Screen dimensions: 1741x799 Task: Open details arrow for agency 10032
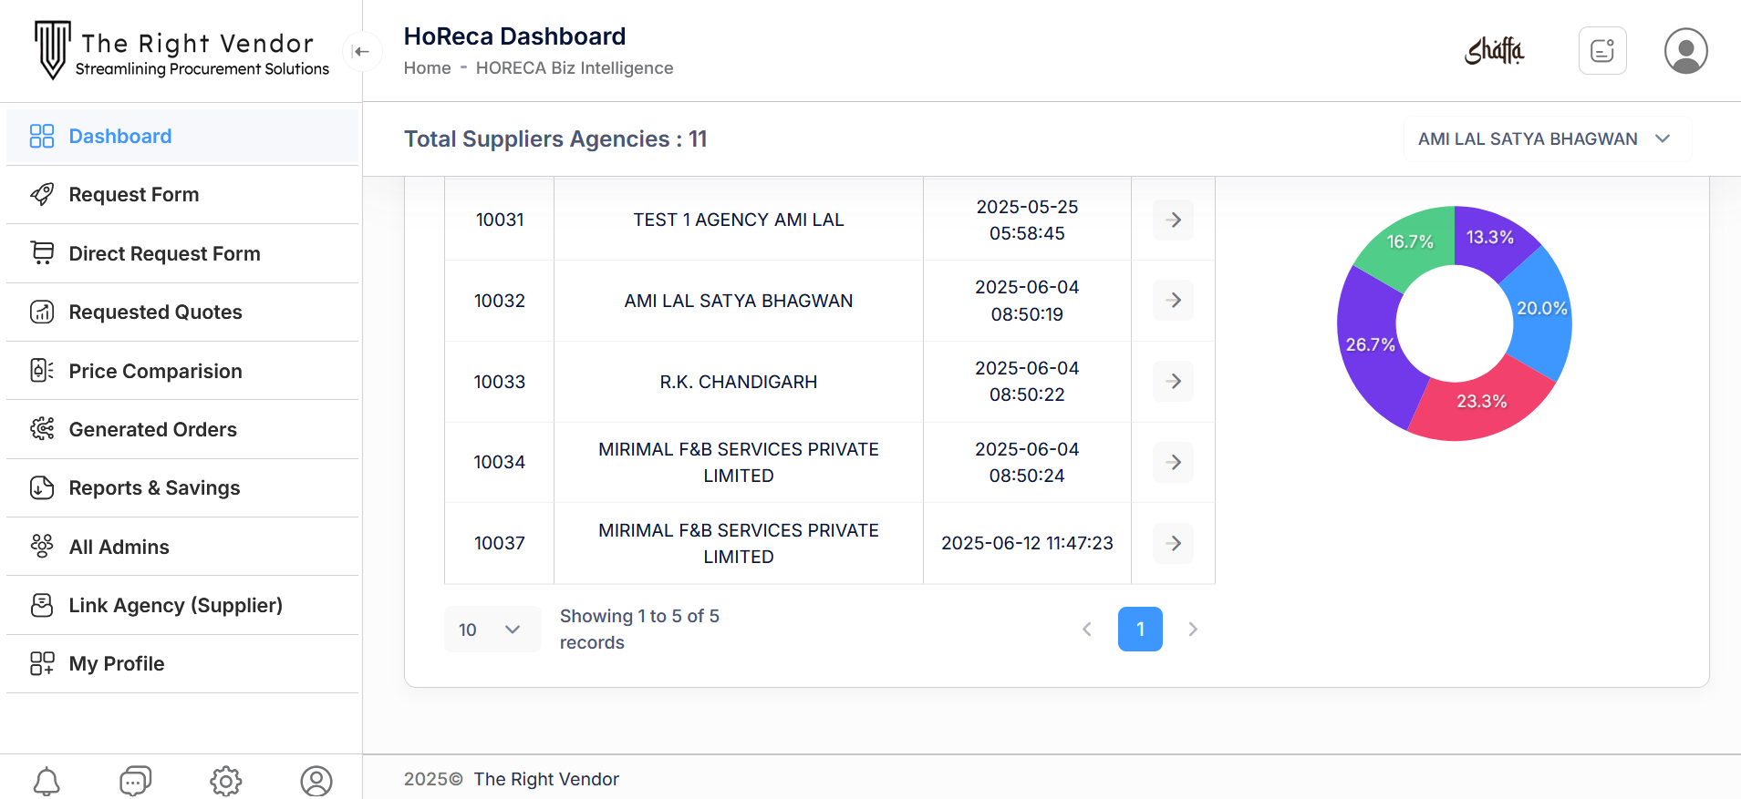click(1174, 301)
